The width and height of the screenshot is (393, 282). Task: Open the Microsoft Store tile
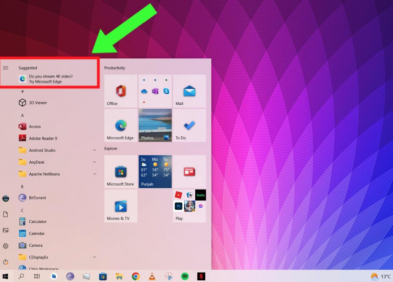click(x=121, y=171)
